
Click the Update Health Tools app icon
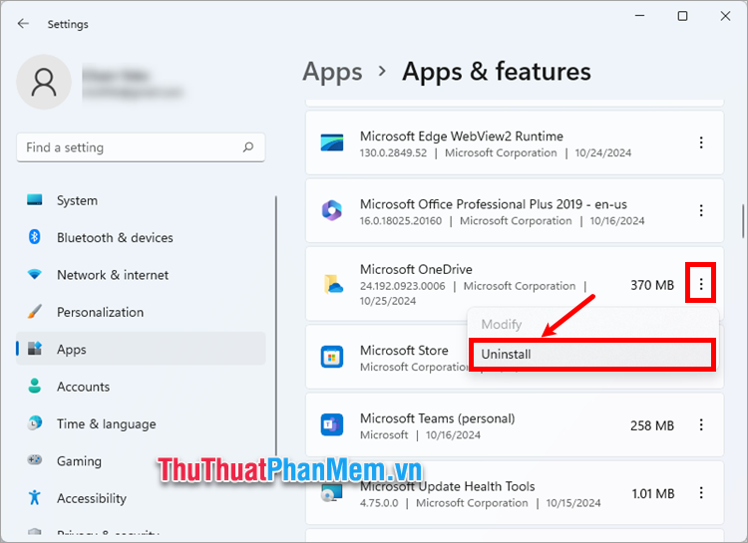[x=331, y=493]
